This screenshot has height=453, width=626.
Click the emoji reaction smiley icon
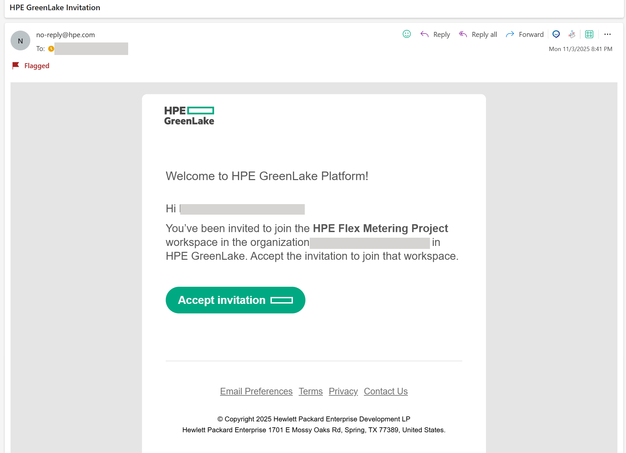click(407, 34)
